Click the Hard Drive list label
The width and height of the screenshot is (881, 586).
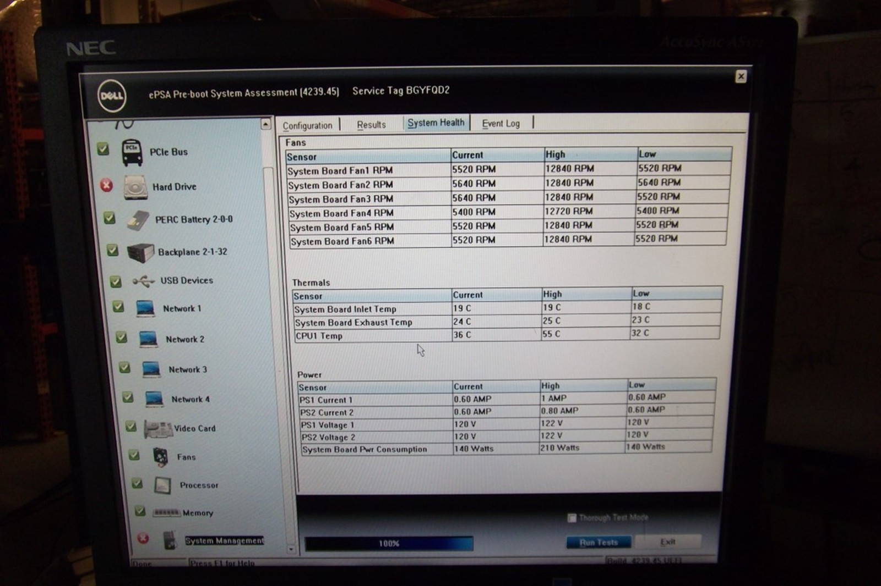click(174, 187)
